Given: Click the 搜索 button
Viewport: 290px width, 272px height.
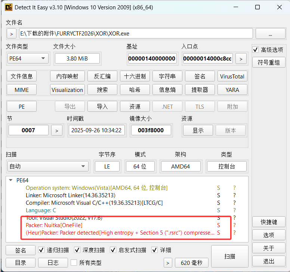Looking at the screenshot, I should (102, 90).
